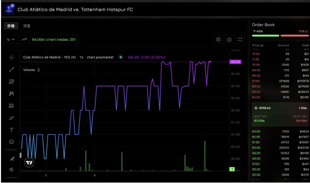Open the emoji icons tool
310x183 pixels.
click(12, 142)
